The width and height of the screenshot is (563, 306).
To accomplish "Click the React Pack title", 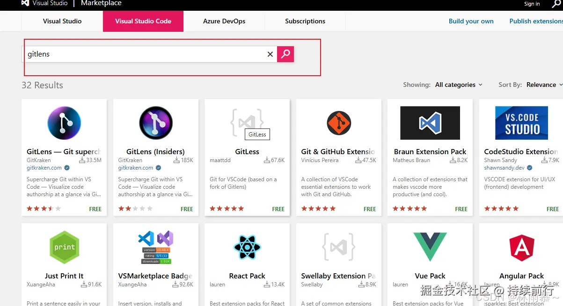I will (x=247, y=276).
